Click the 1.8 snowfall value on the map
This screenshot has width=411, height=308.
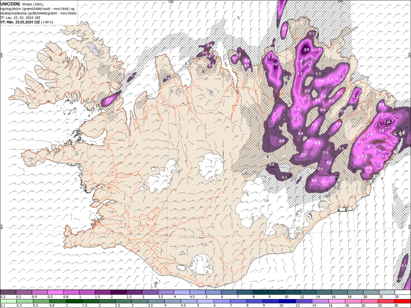(x=308, y=65)
